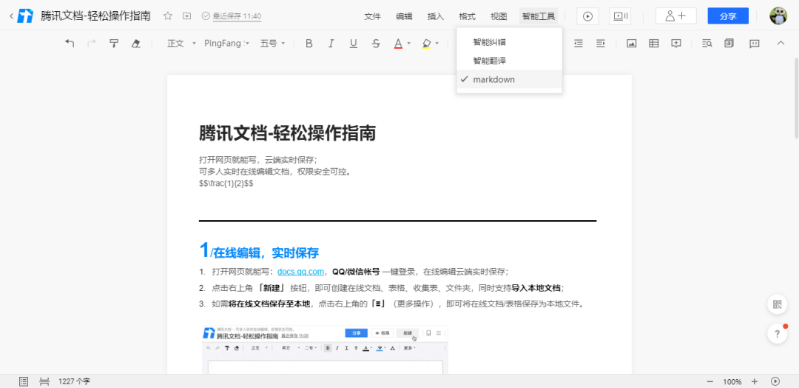This screenshot has width=799, height=388.
Task: Select the format painter tool
Action: coord(114,44)
